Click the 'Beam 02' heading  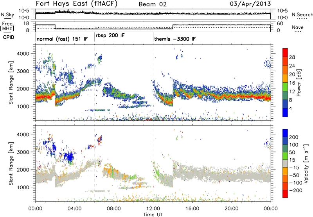pos(153,4)
